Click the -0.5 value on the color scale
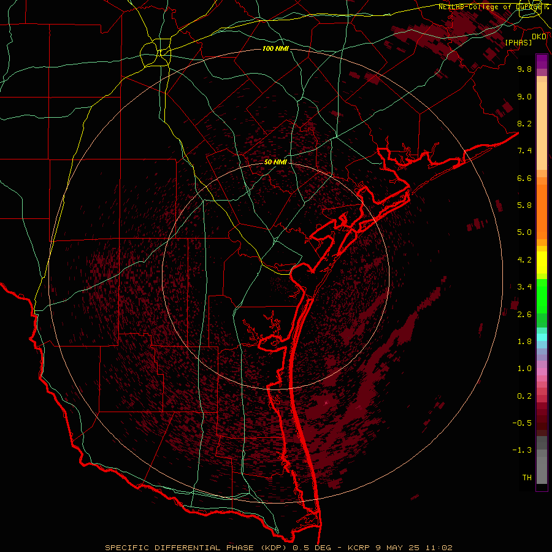 click(x=522, y=423)
